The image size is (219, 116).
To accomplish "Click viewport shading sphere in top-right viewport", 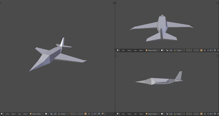I will click(x=162, y=50).
